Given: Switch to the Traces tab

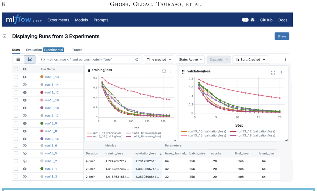Looking at the screenshot, I should 77,50.
